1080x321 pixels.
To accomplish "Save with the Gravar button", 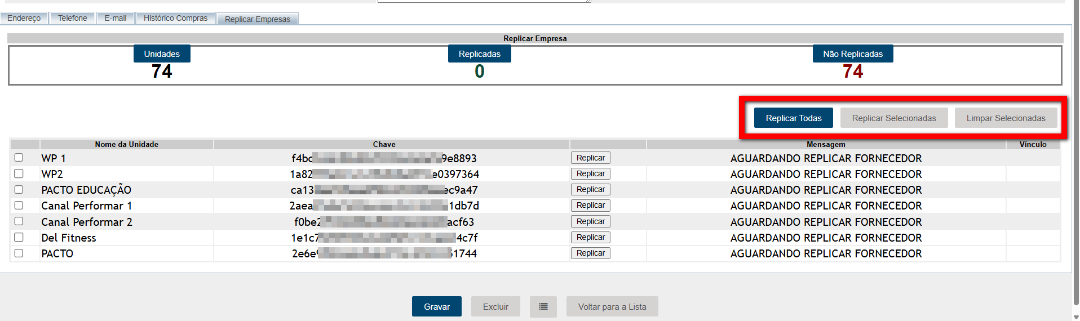I will click(436, 307).
